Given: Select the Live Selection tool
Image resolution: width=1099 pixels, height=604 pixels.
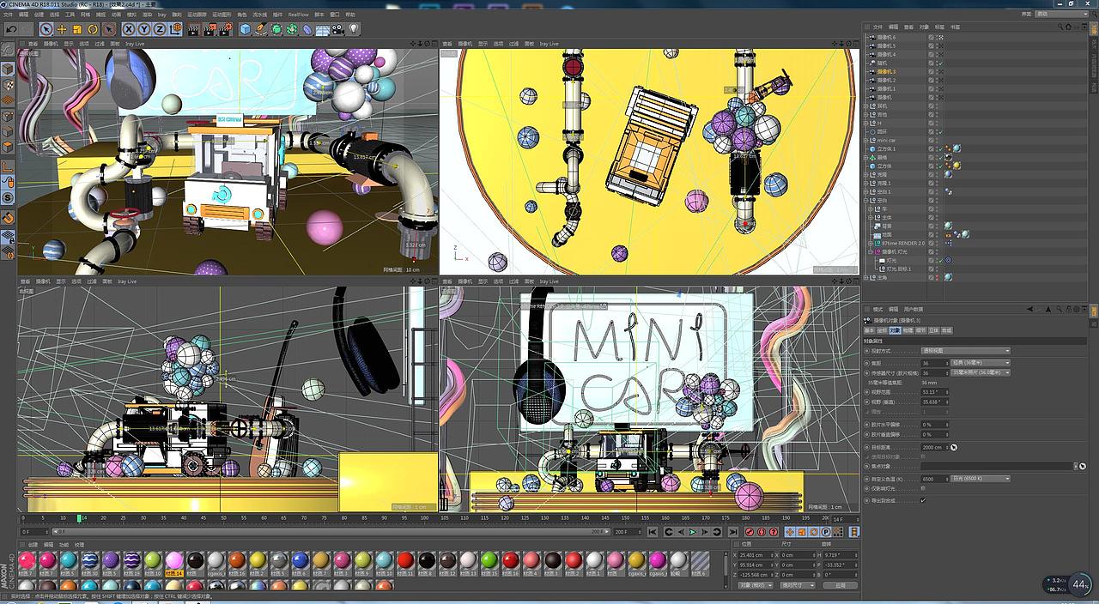Looking at the screenshot, I should (46, 29).
